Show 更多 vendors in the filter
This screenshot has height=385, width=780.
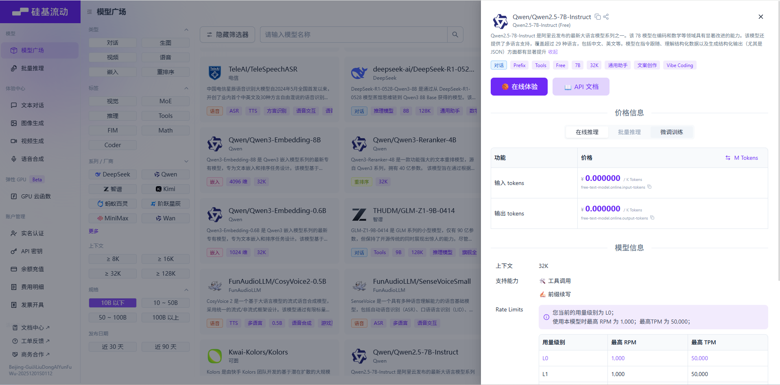94,231
